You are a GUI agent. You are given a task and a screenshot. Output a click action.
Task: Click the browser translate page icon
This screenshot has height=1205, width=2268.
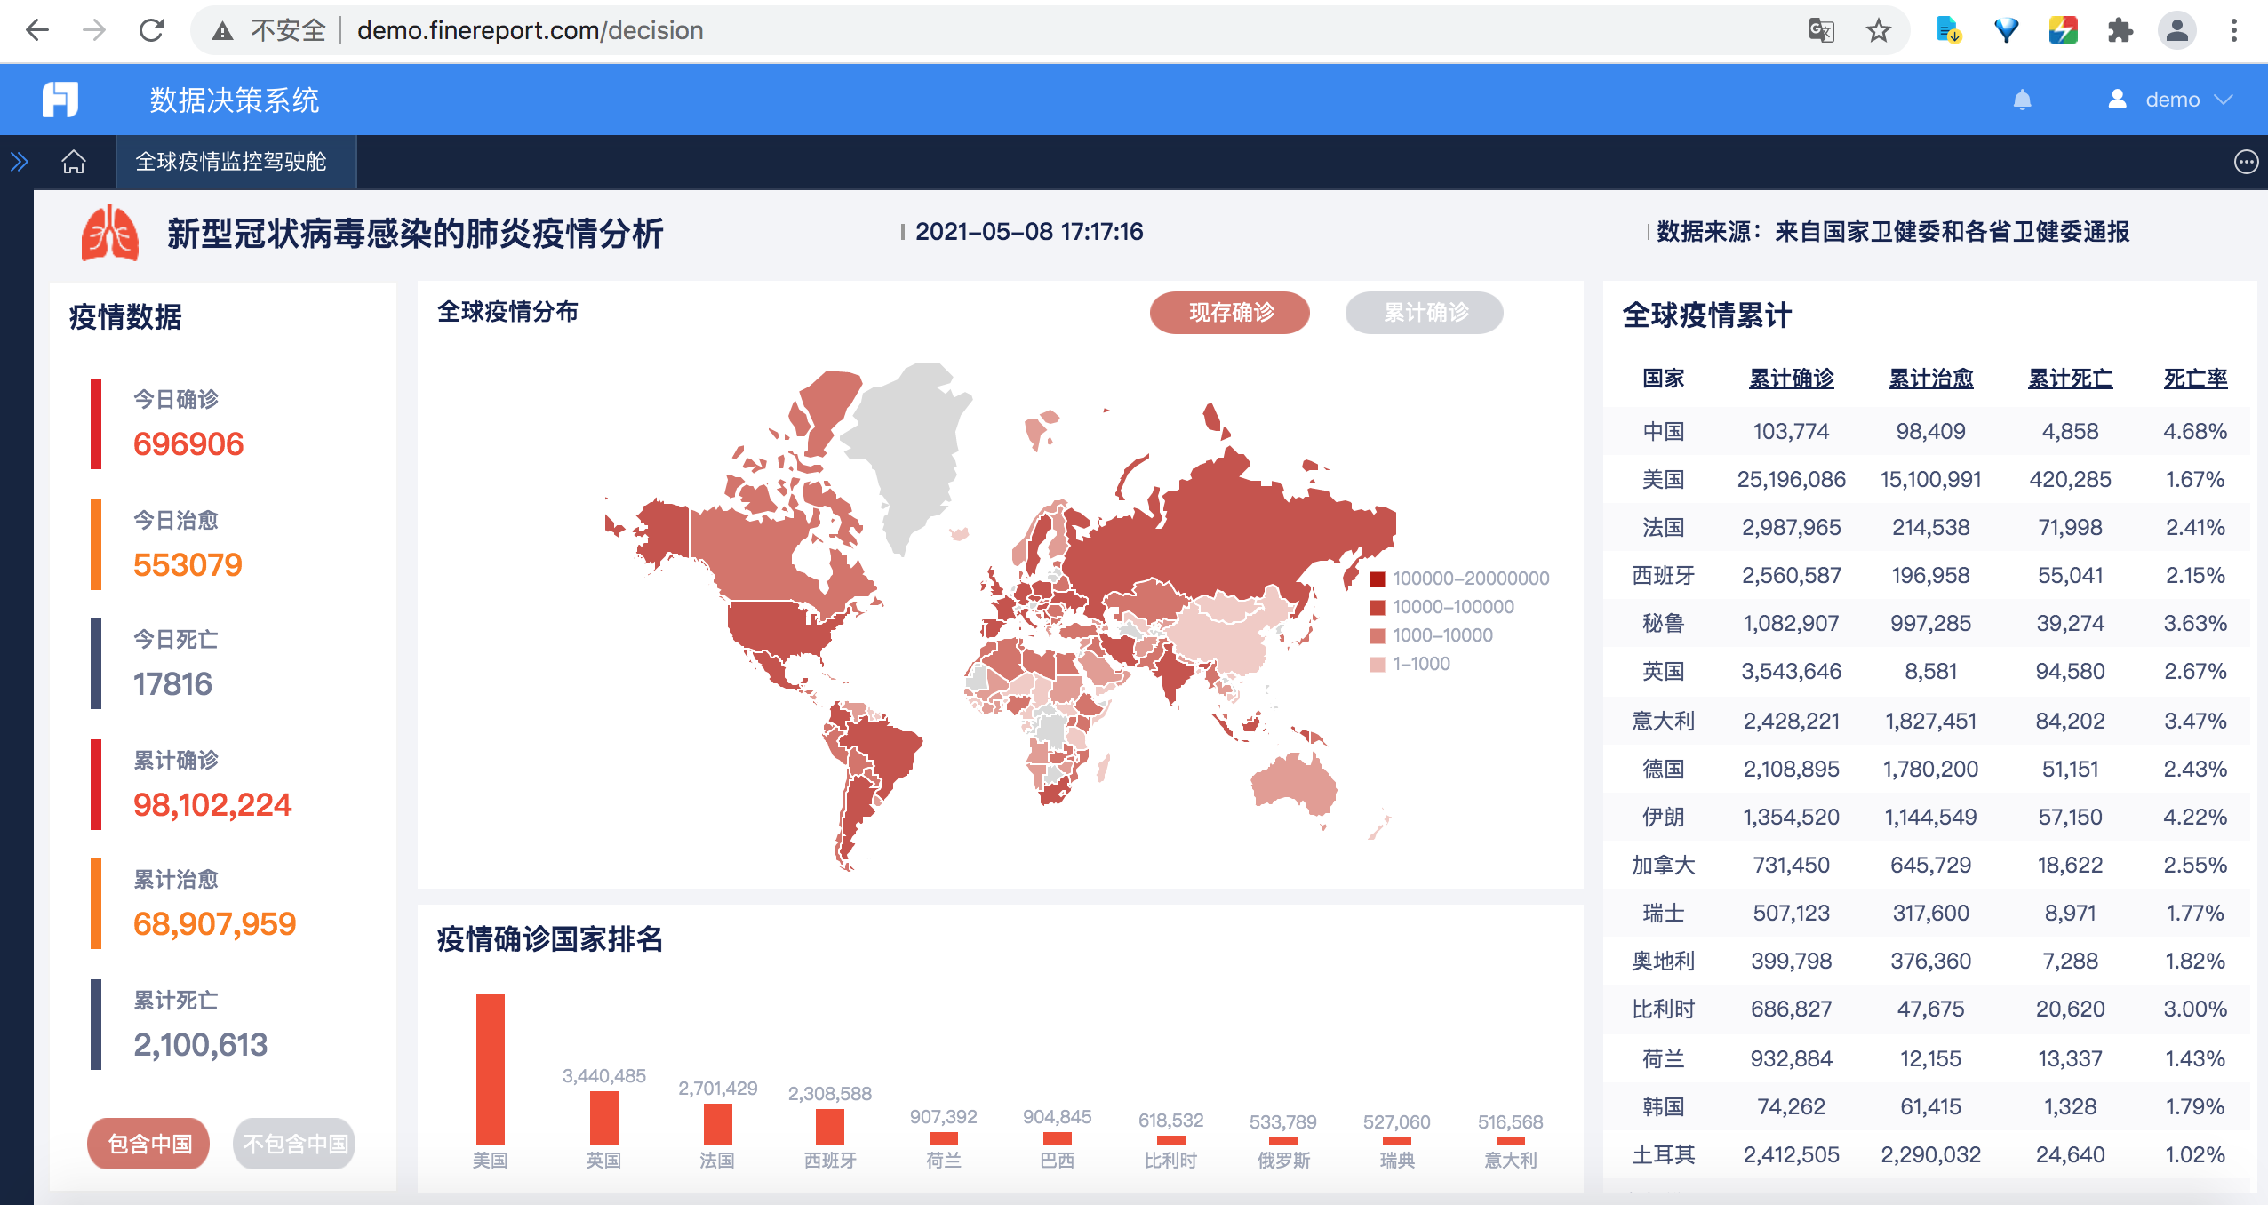(1821, 31)
